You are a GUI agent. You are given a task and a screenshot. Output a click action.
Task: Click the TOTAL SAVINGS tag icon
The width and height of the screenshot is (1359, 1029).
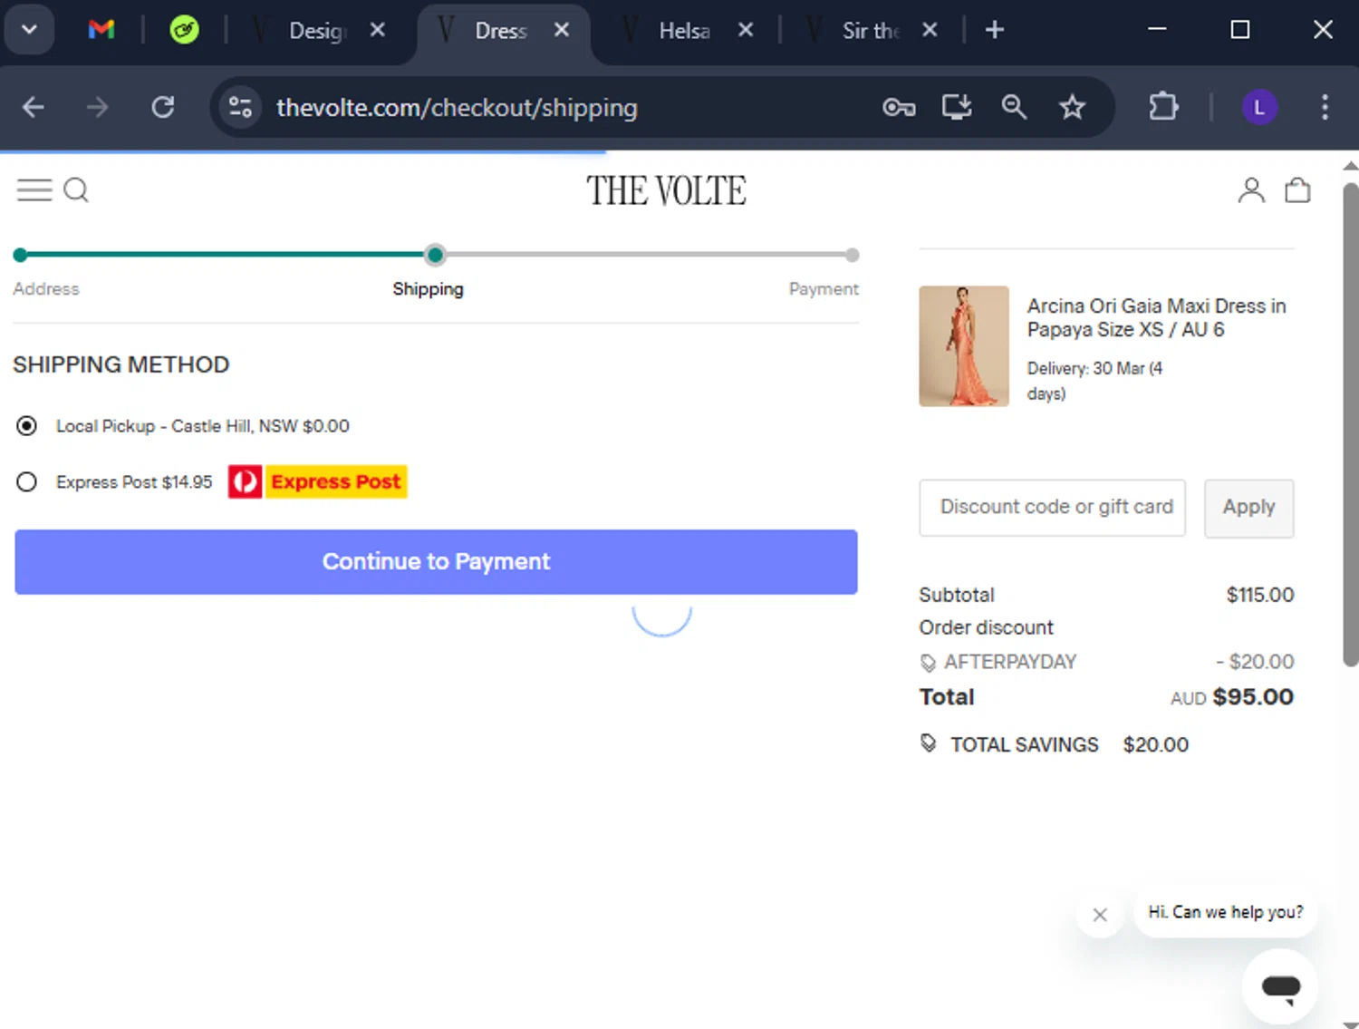pos(929,743)
